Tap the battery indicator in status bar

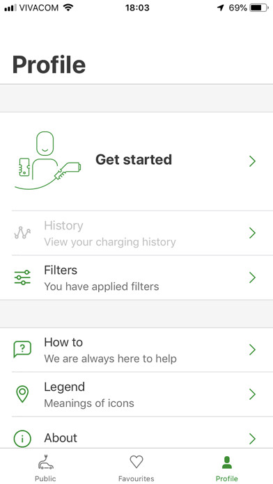pos(259,8)
